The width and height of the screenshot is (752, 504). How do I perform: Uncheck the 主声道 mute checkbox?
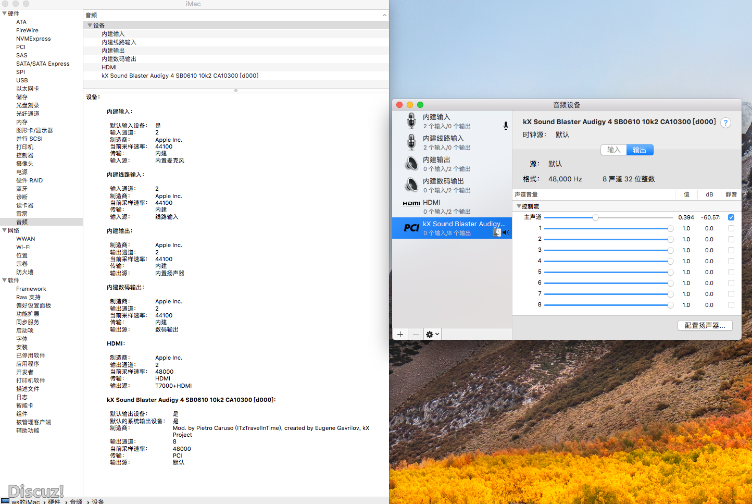click(731, 217)
